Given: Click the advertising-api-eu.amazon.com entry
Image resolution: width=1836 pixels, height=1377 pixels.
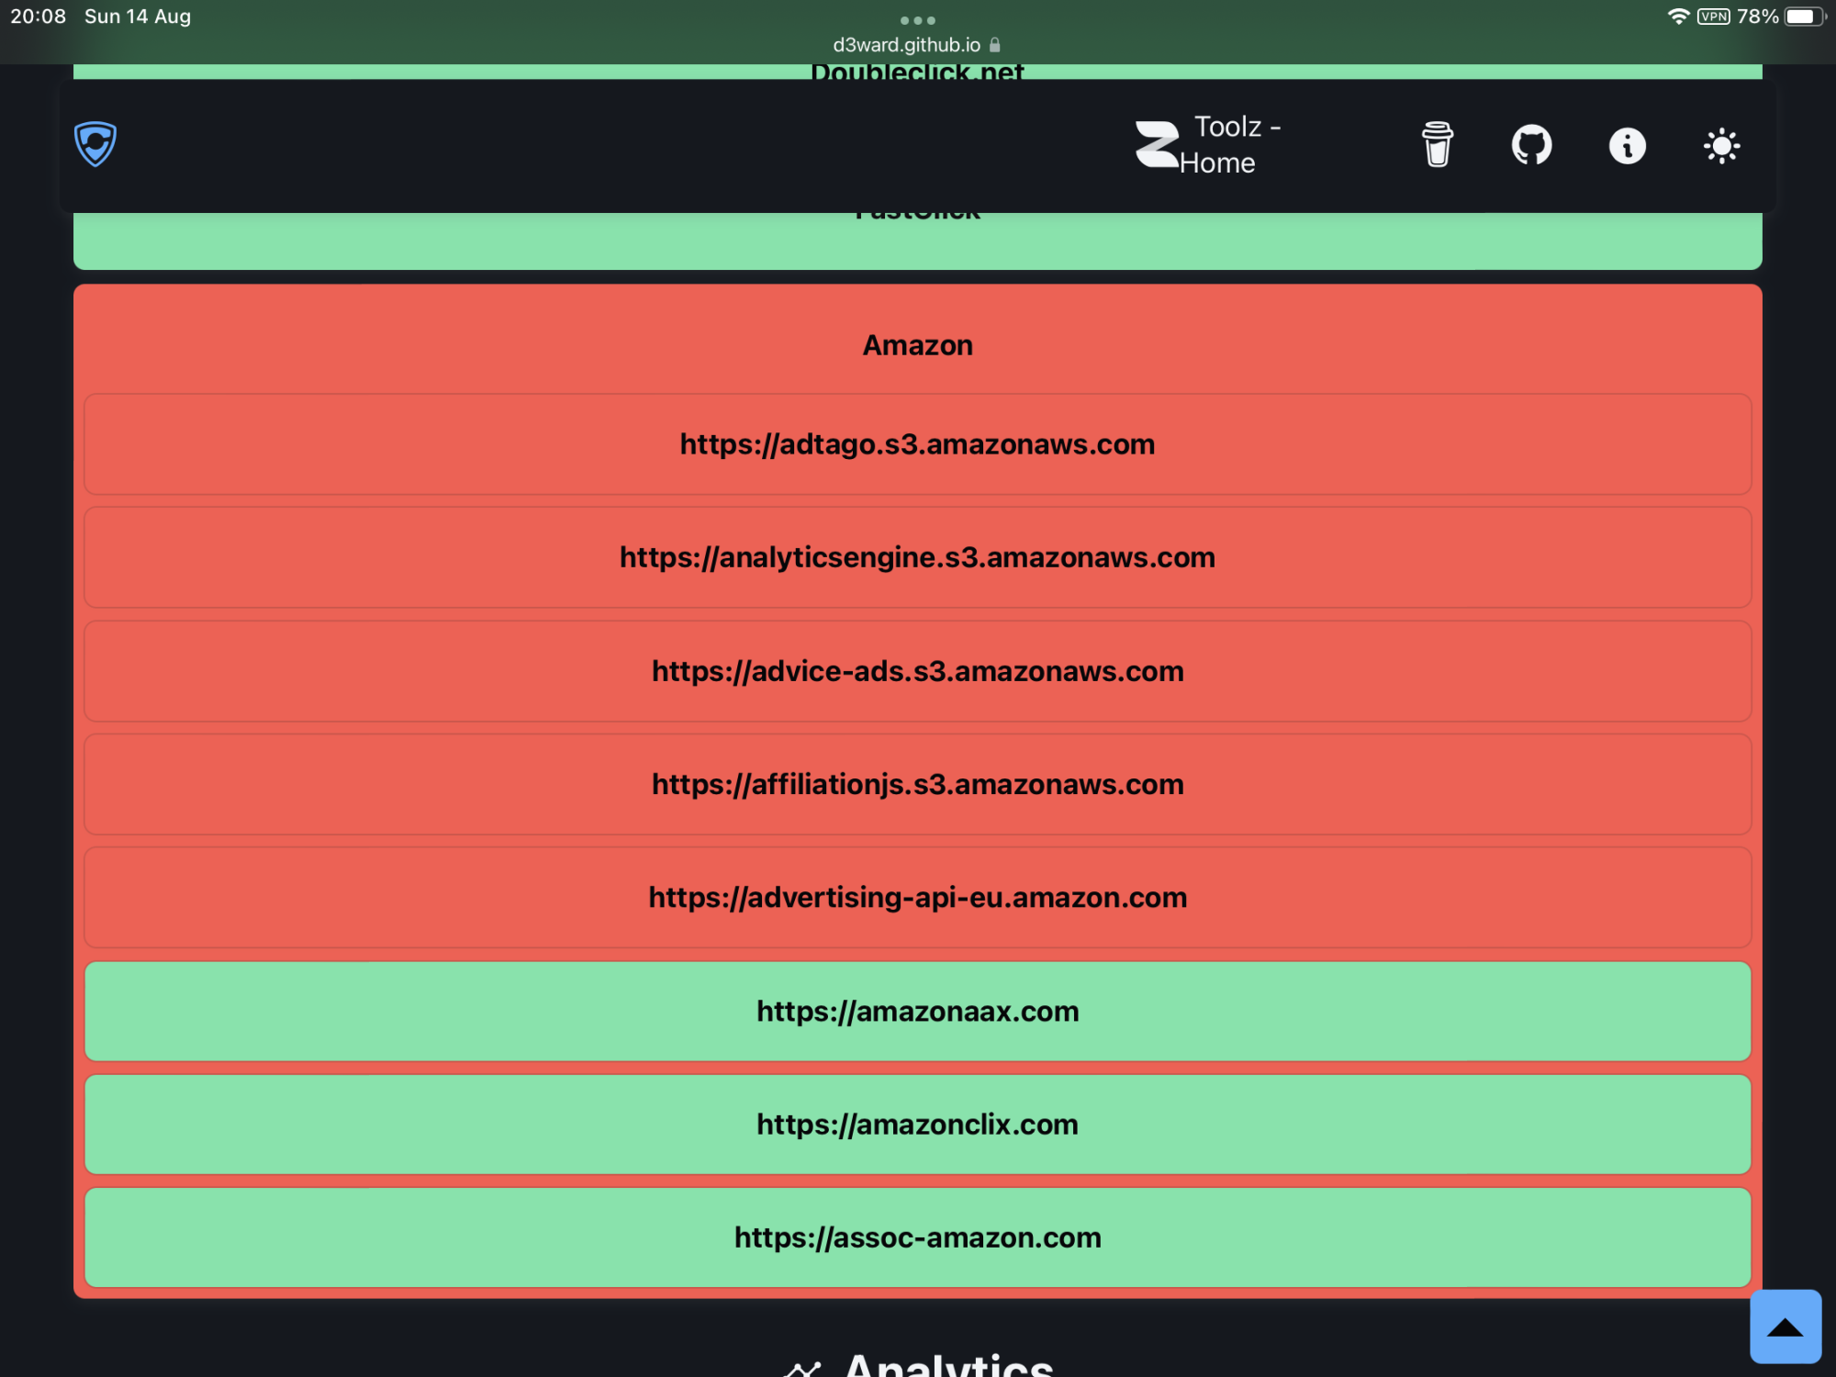Looking at the screenshot, I should (x=917, y=897).
